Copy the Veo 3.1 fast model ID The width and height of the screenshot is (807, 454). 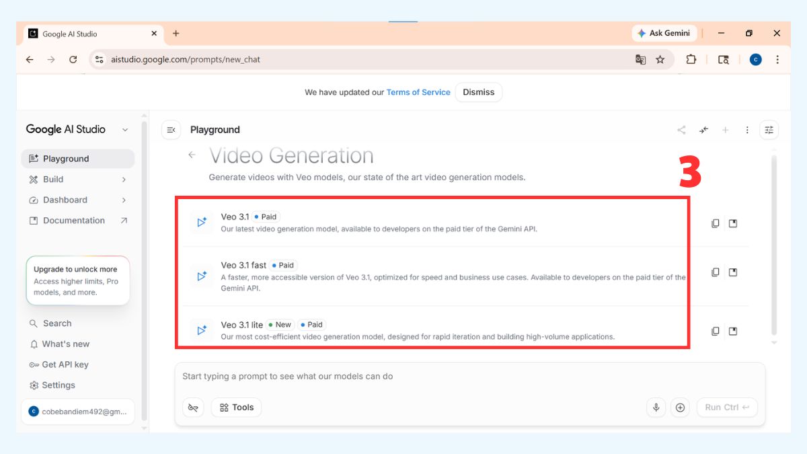(x=716, y=272)
